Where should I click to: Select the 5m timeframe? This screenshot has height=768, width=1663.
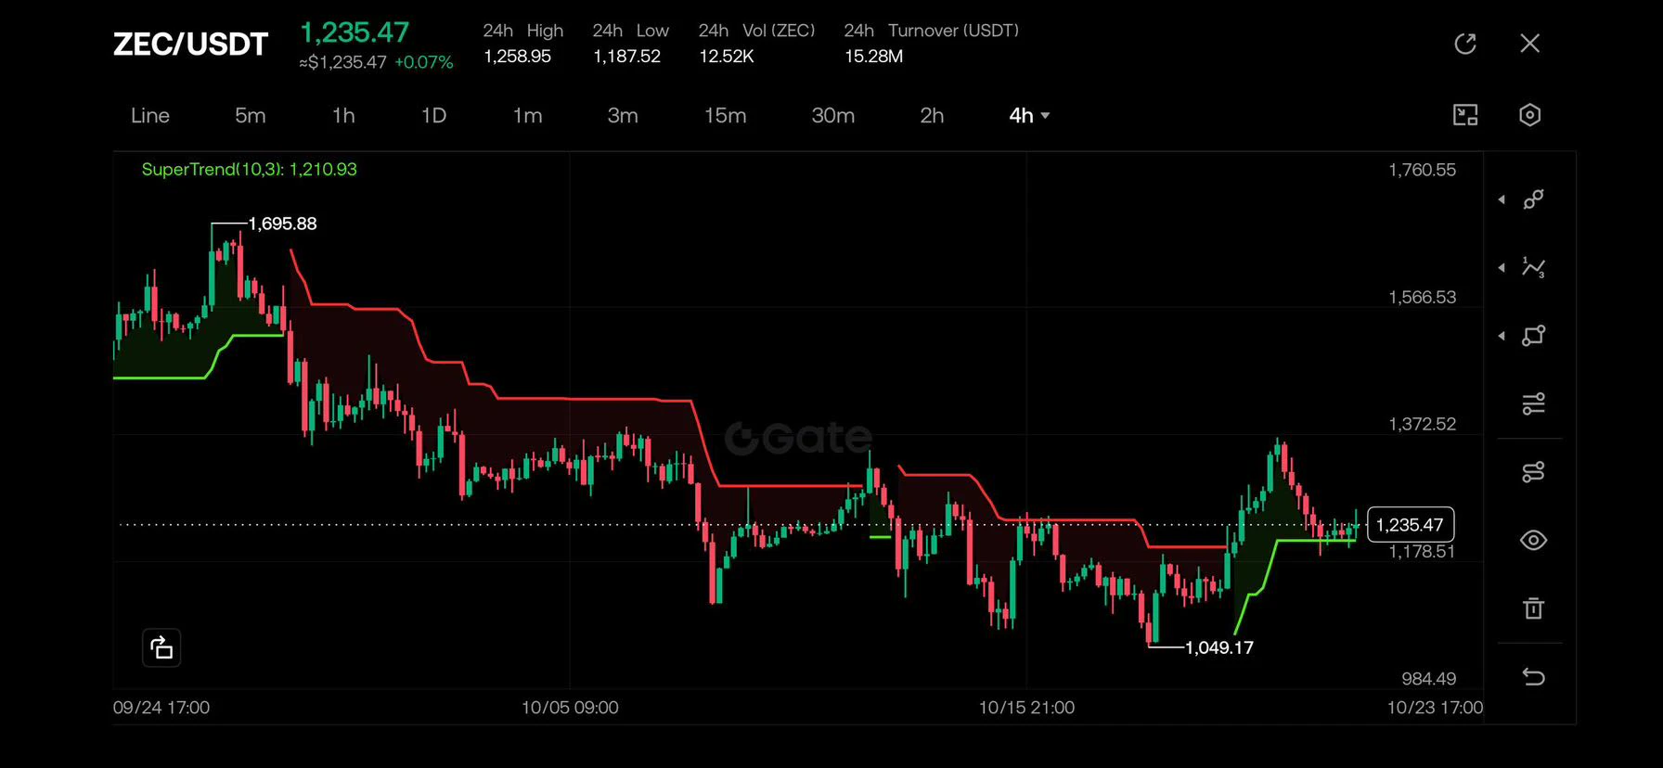(x=251, y=115)
